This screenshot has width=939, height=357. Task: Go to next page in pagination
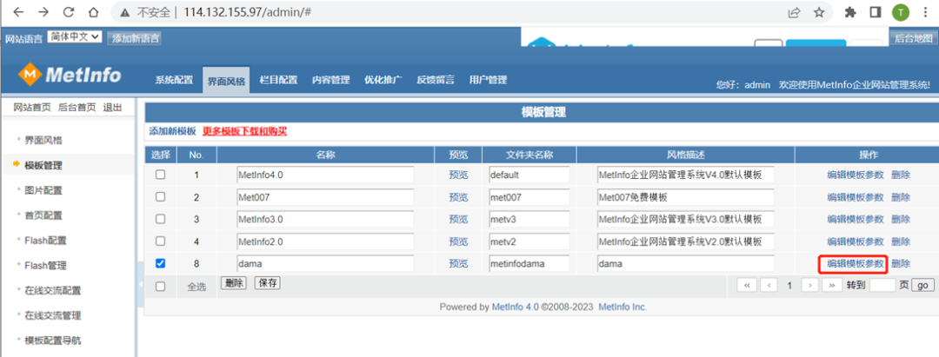click(x=809, y=285)
